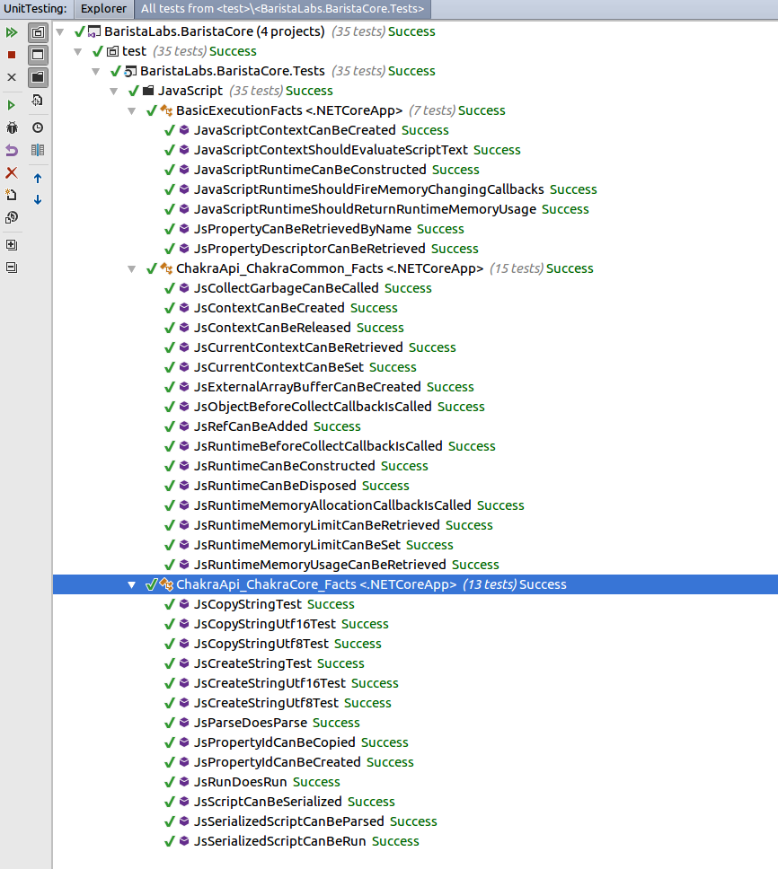The height and width of the screenshot is (869, 778).
Task: Select JsCreateStringUtf16Test test
Action: [270, 683]
